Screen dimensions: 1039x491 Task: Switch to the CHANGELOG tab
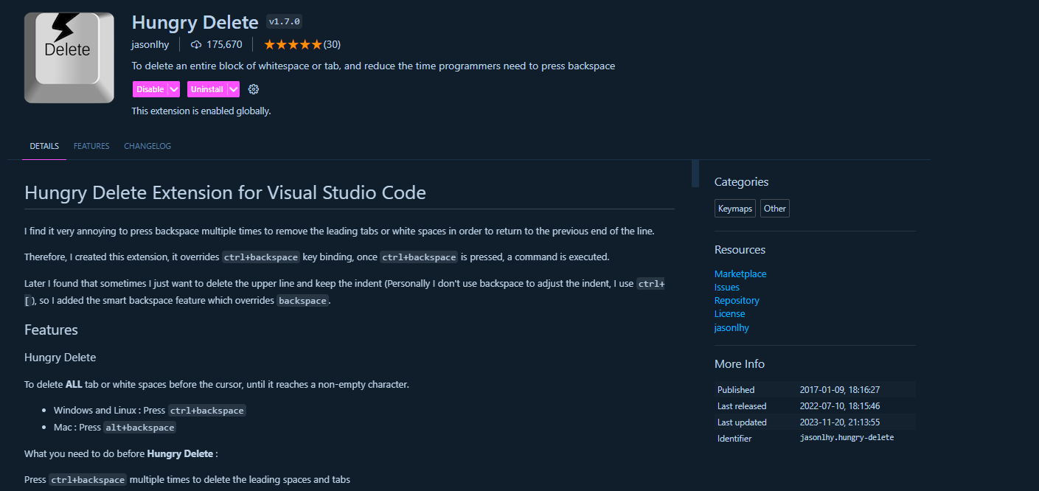coord(147,146)
